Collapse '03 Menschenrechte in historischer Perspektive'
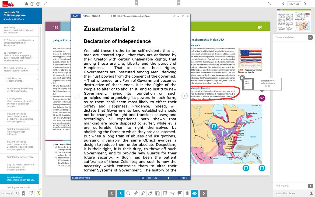Image resolution: width=315 pixels, height=197 pixels. 37,70
